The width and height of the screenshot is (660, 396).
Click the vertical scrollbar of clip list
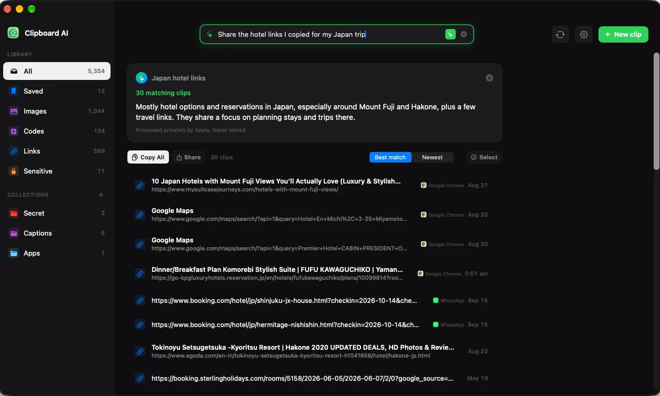[656, 110]
